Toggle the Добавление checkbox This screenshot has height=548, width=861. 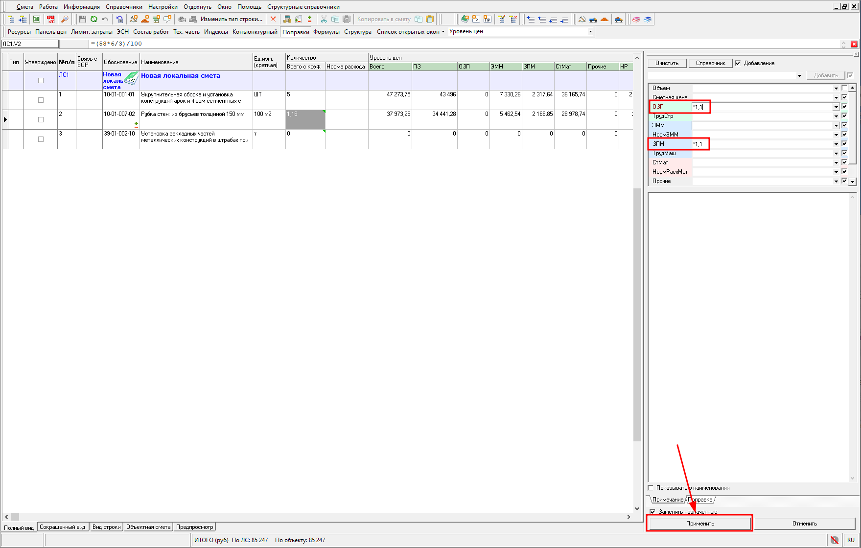point(738,63)
